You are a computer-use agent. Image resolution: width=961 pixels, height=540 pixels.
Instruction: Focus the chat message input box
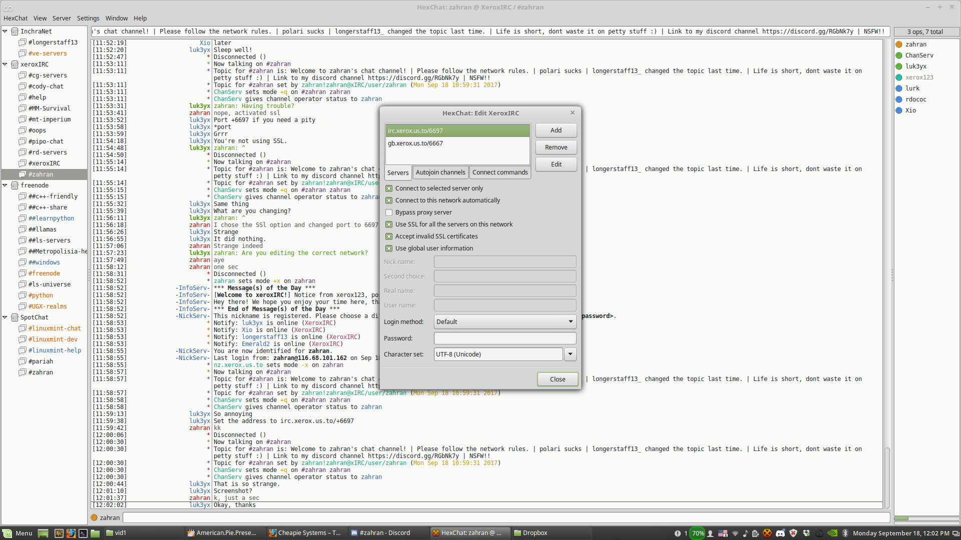(506, 518)
